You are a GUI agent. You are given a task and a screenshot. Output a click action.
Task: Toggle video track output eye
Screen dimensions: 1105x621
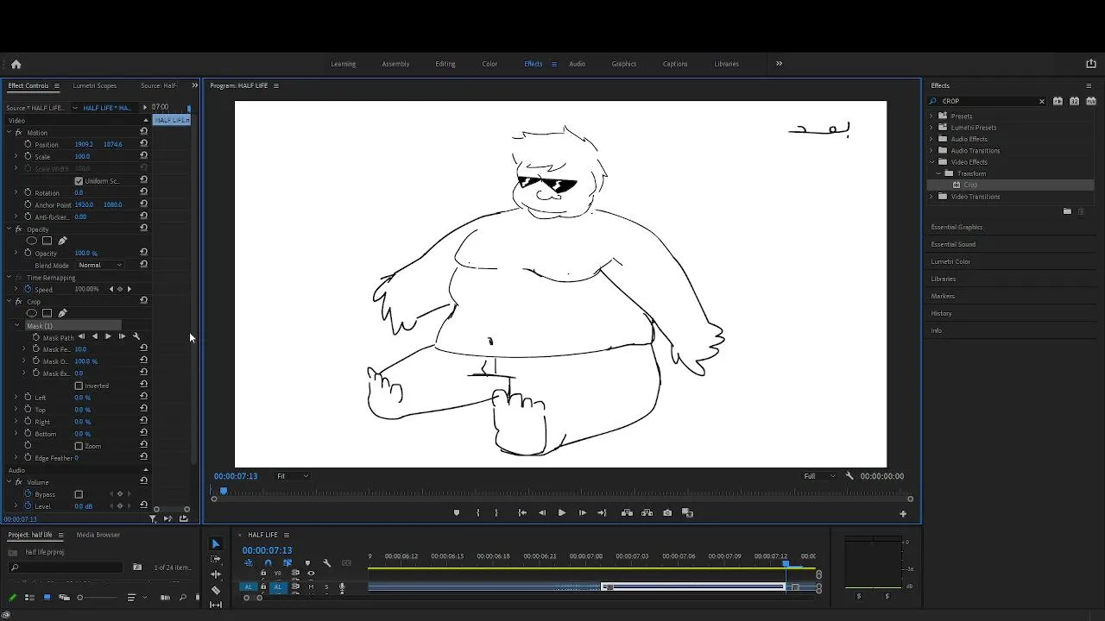[x=311, y=573]
